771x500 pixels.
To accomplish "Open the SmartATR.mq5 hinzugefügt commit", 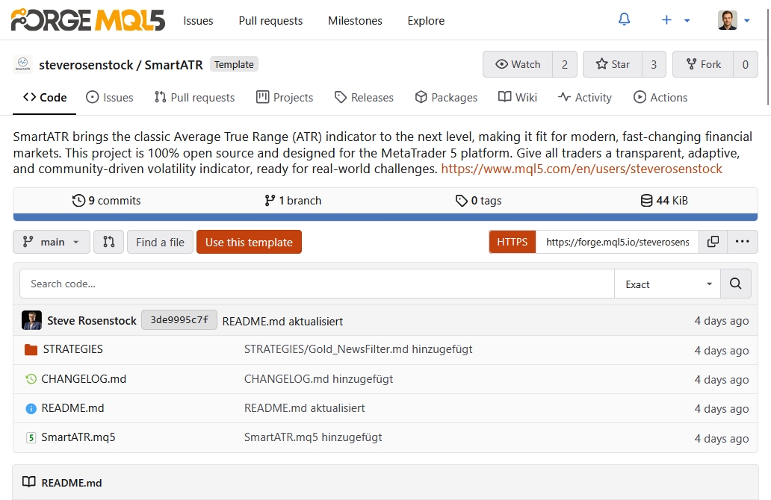I will (313, 437).
